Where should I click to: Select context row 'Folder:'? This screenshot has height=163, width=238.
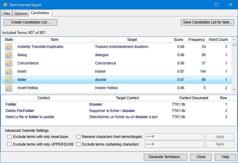coord(11,104)
